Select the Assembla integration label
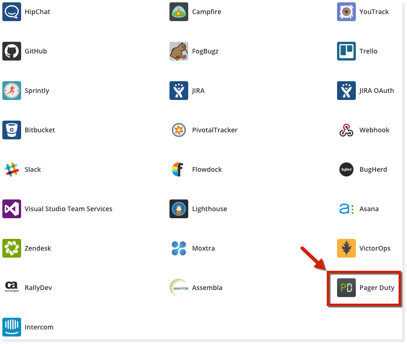This screenshot has width=407, height=344. coord(207,288)
